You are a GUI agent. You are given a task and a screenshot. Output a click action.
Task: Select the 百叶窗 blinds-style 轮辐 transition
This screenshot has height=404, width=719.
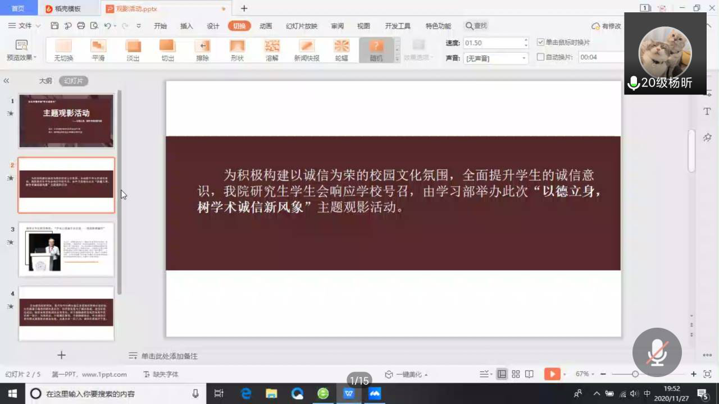tap(342, 50)
